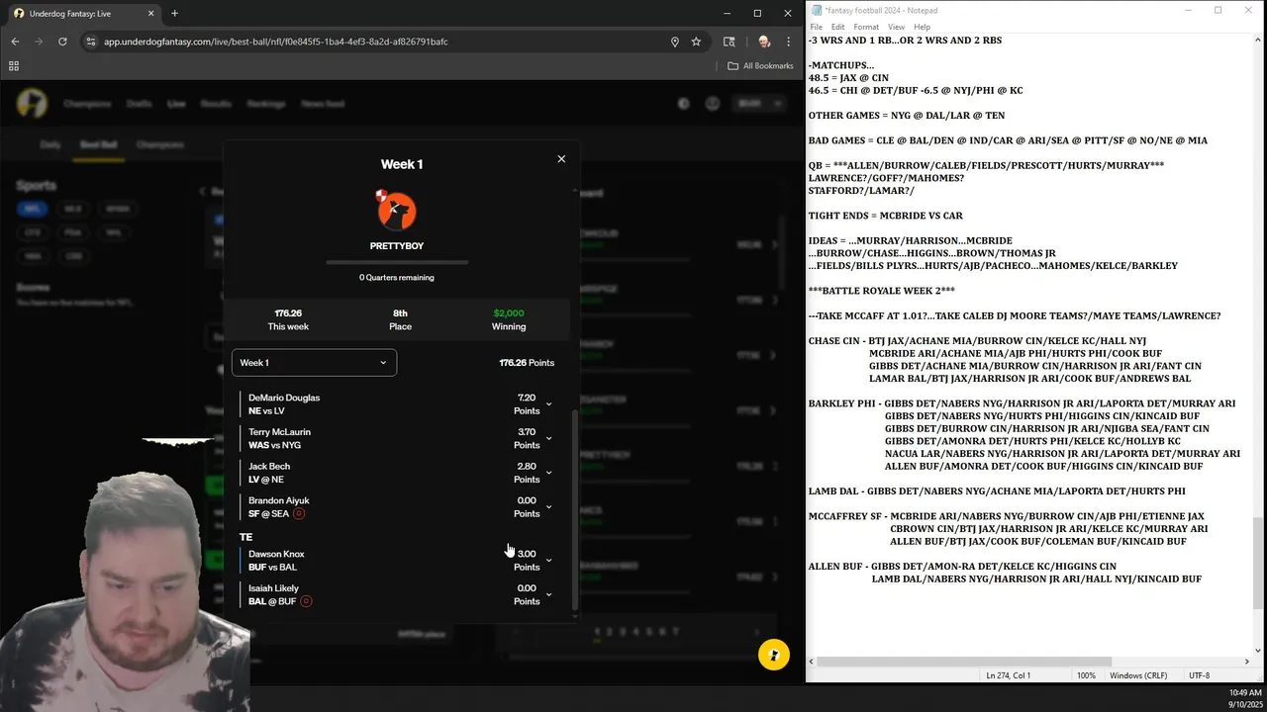Click the "8th Place" stat in modal

tap(400, 319)
